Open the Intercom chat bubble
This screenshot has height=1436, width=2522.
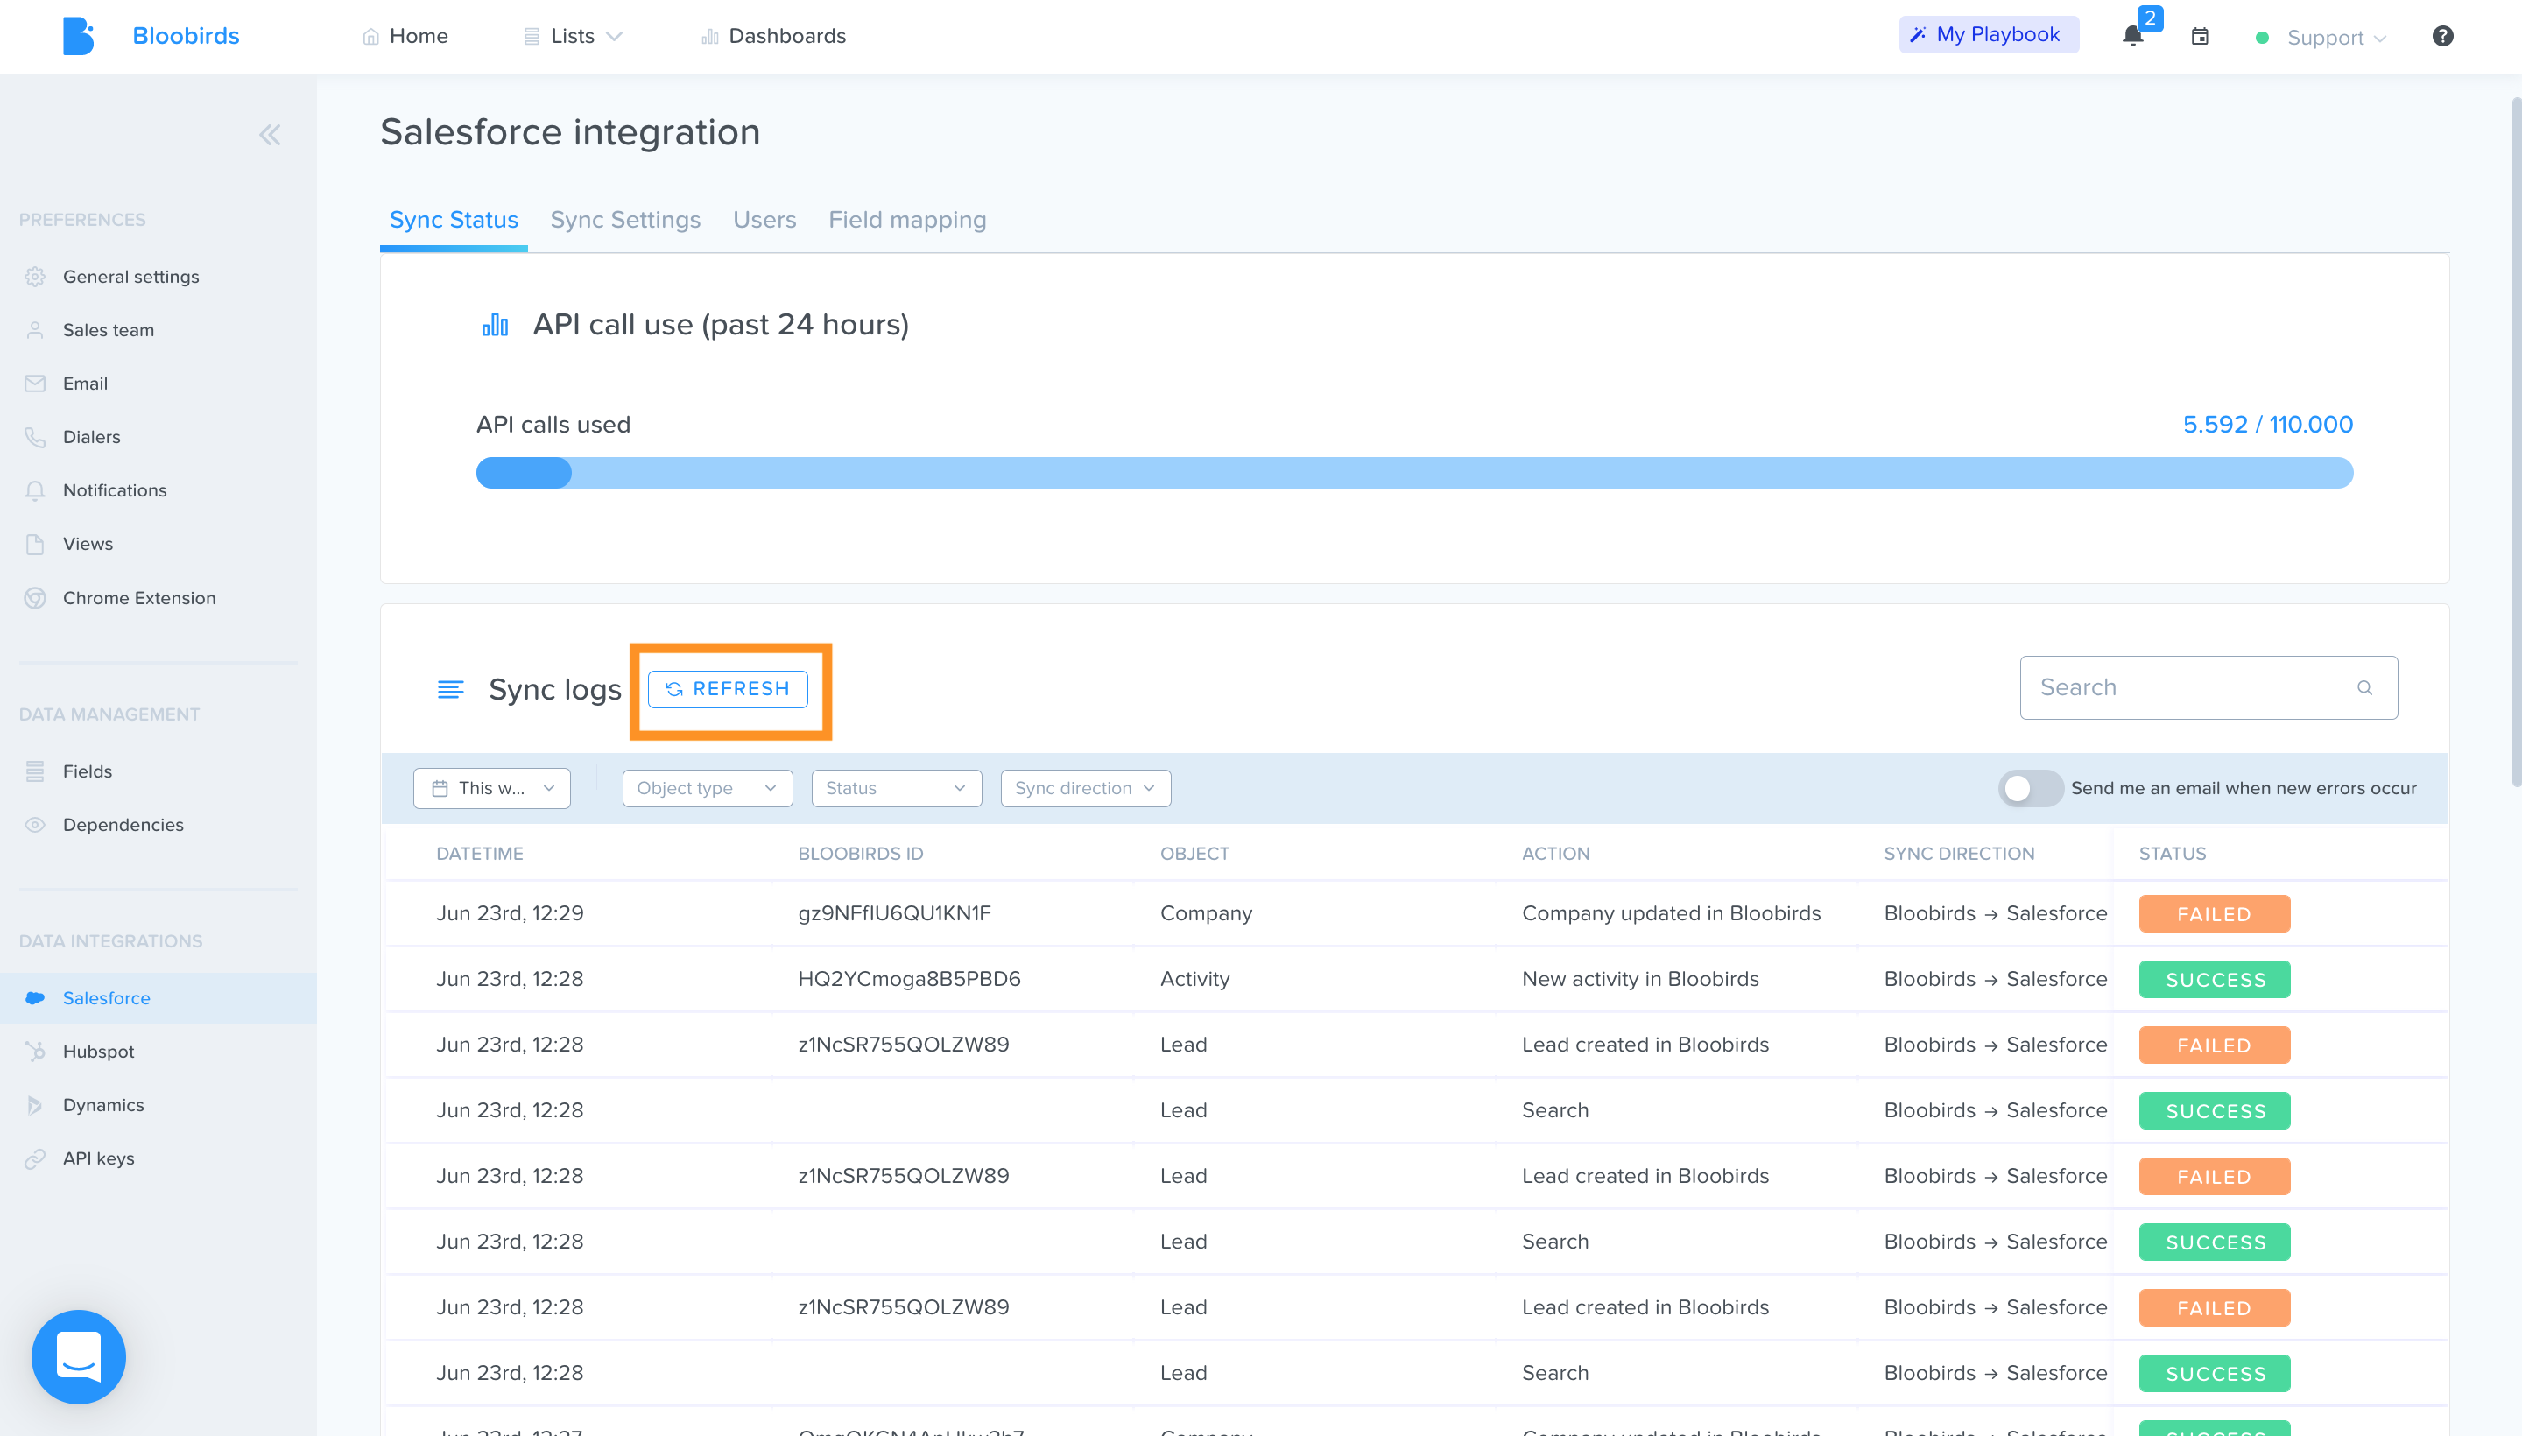click(79, 1356)
